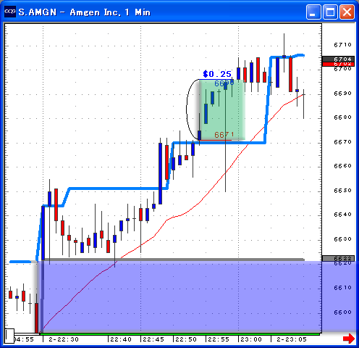The image size is (359, 348).
Task: Click the 6610 price scale label
Action: (x=342, y=288)
